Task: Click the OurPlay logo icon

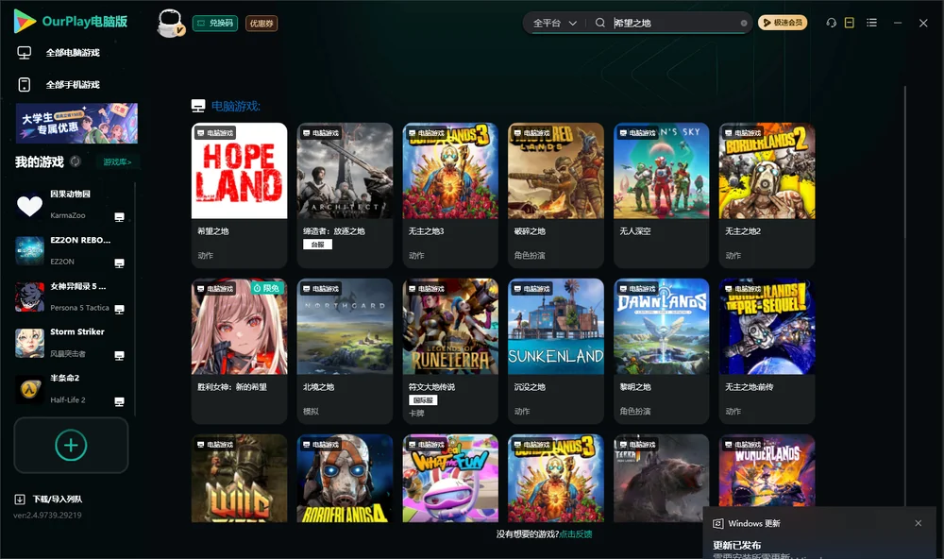Action: pos(25,22)
